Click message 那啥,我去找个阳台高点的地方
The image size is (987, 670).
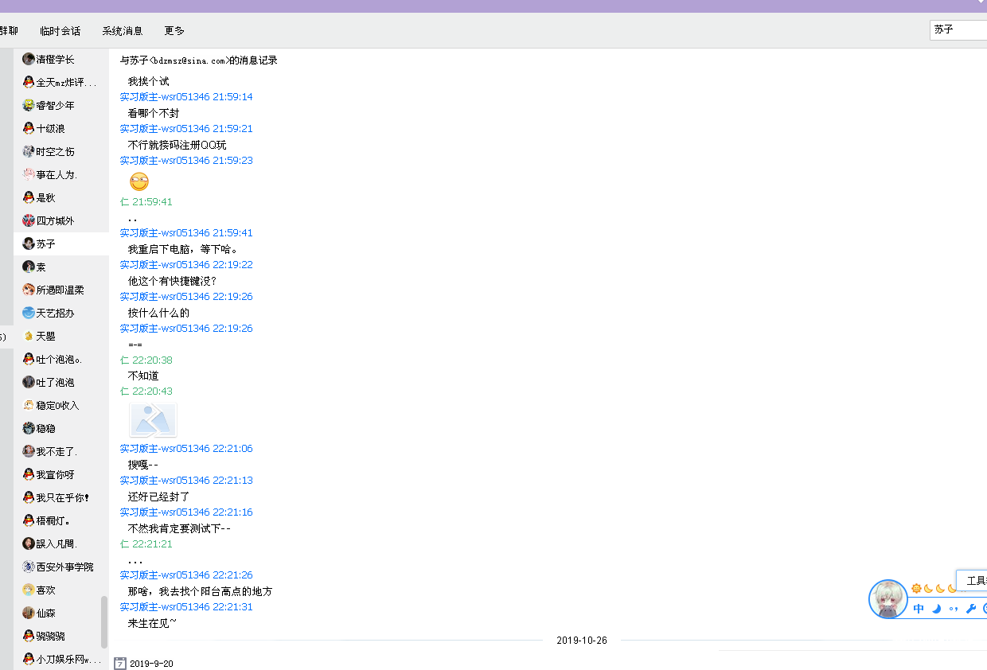click(201, 591)
